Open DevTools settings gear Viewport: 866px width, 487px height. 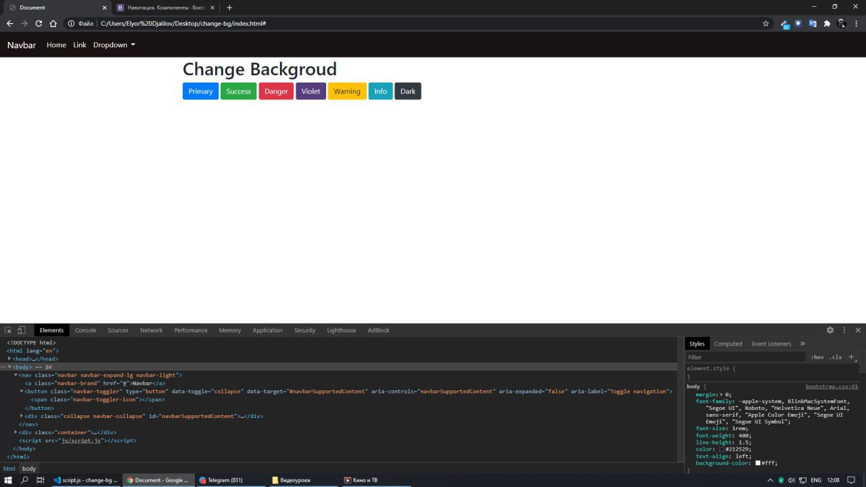point(830,330)
